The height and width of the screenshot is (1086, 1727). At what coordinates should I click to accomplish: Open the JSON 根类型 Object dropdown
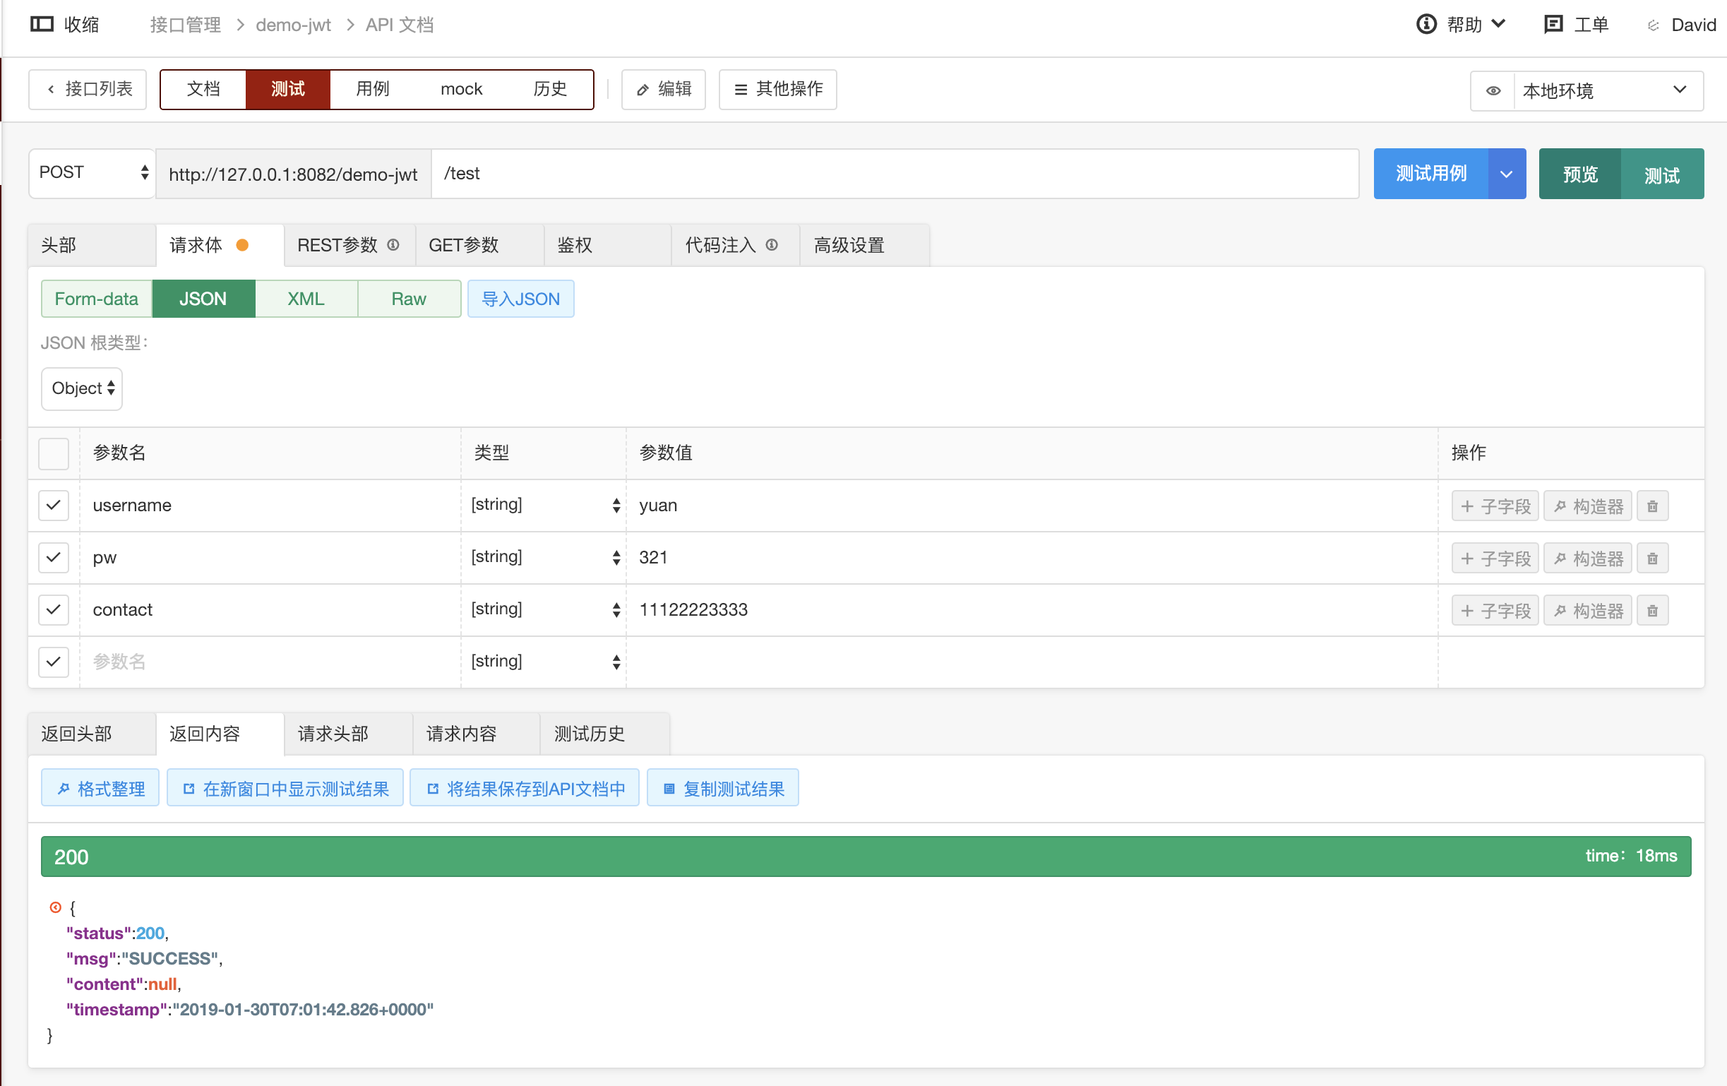point(81,388)
